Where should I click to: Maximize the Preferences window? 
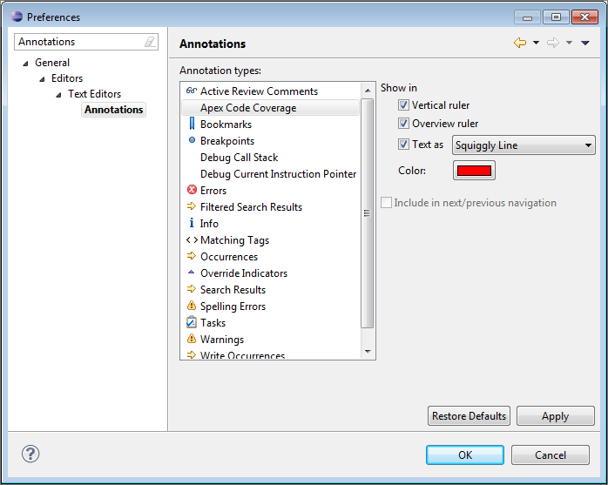point(556,17)
